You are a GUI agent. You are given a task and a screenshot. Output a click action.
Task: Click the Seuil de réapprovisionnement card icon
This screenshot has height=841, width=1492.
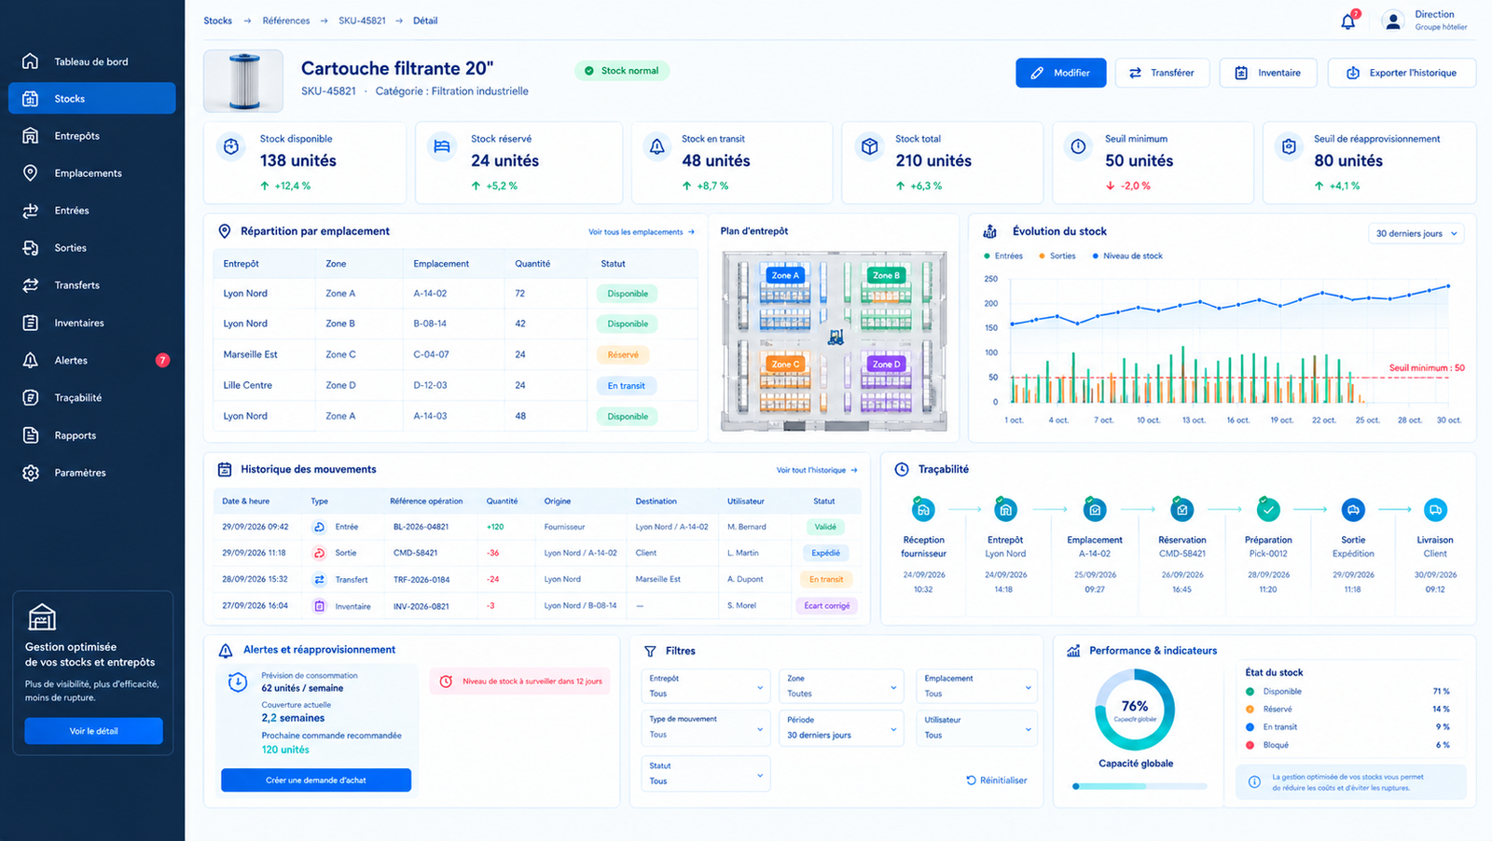tap(1289, 146)
